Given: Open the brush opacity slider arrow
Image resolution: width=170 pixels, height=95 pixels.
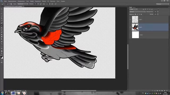Looking at the screenshot, I should [38, 4].
